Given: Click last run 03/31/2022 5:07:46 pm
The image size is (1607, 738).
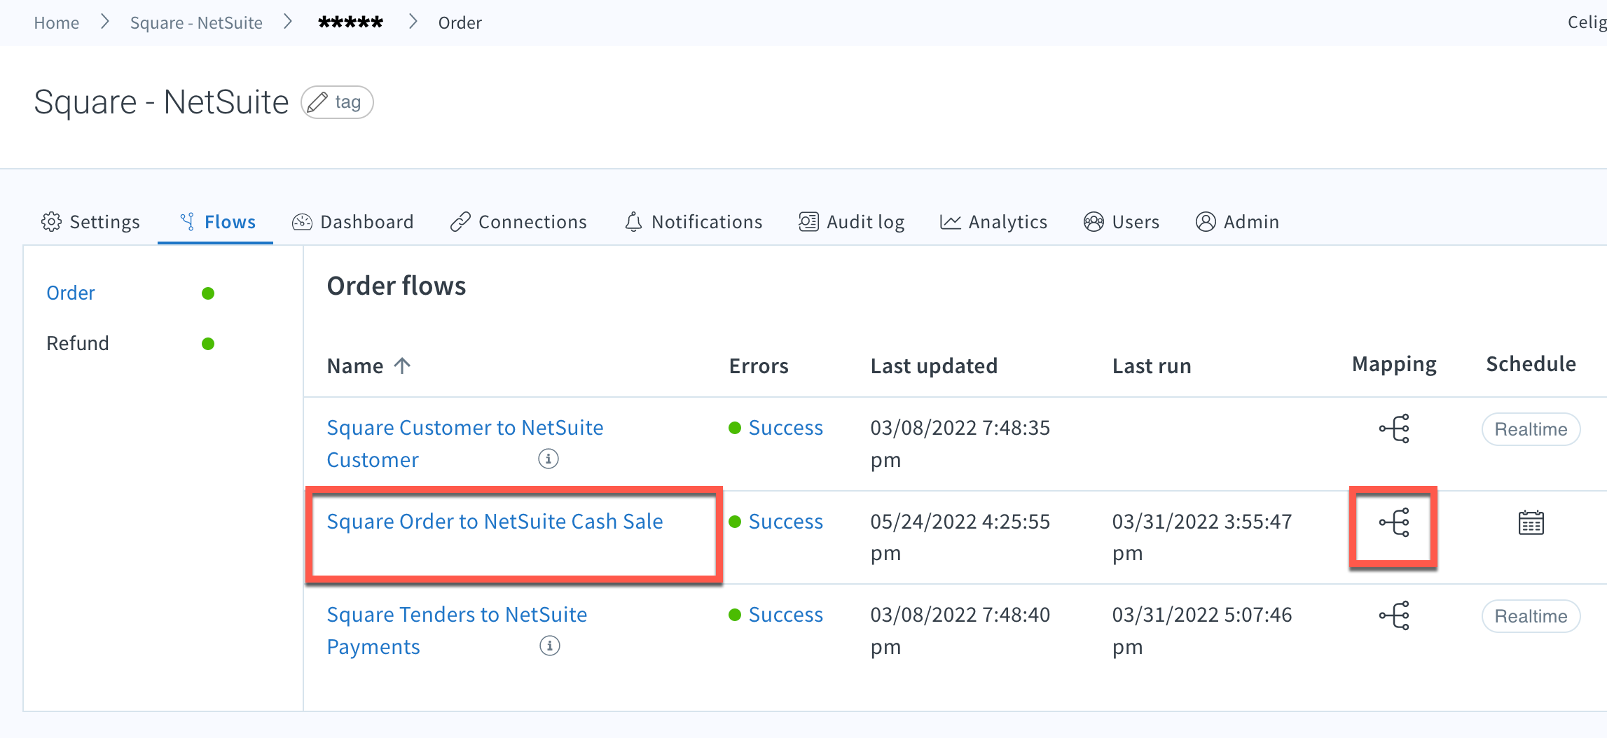Looking at the screenshot, I should tap(1202, 630).
